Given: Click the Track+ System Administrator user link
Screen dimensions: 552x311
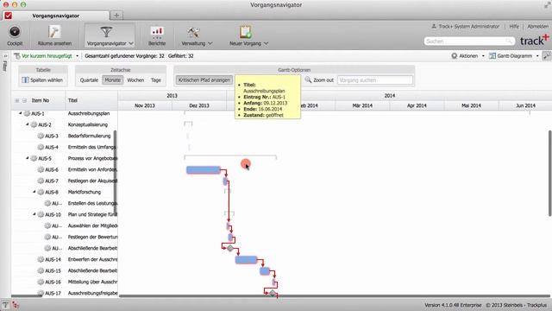Looking at the screenshot, I should (466, 27).
